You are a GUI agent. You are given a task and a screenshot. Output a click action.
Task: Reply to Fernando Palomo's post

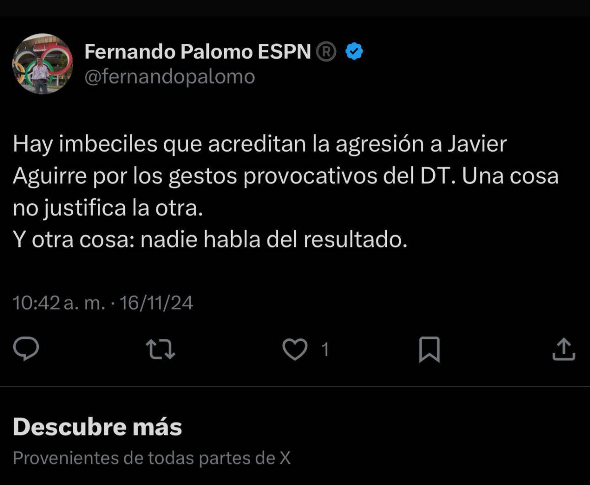tap(26, 350)
